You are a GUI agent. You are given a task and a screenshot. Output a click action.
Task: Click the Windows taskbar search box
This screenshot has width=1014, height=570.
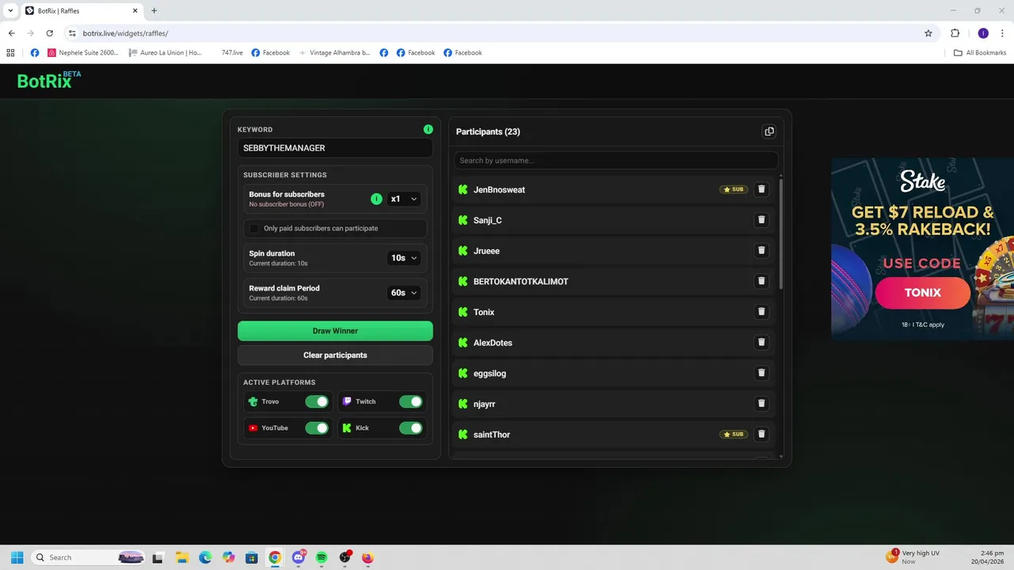click(89, 557)
